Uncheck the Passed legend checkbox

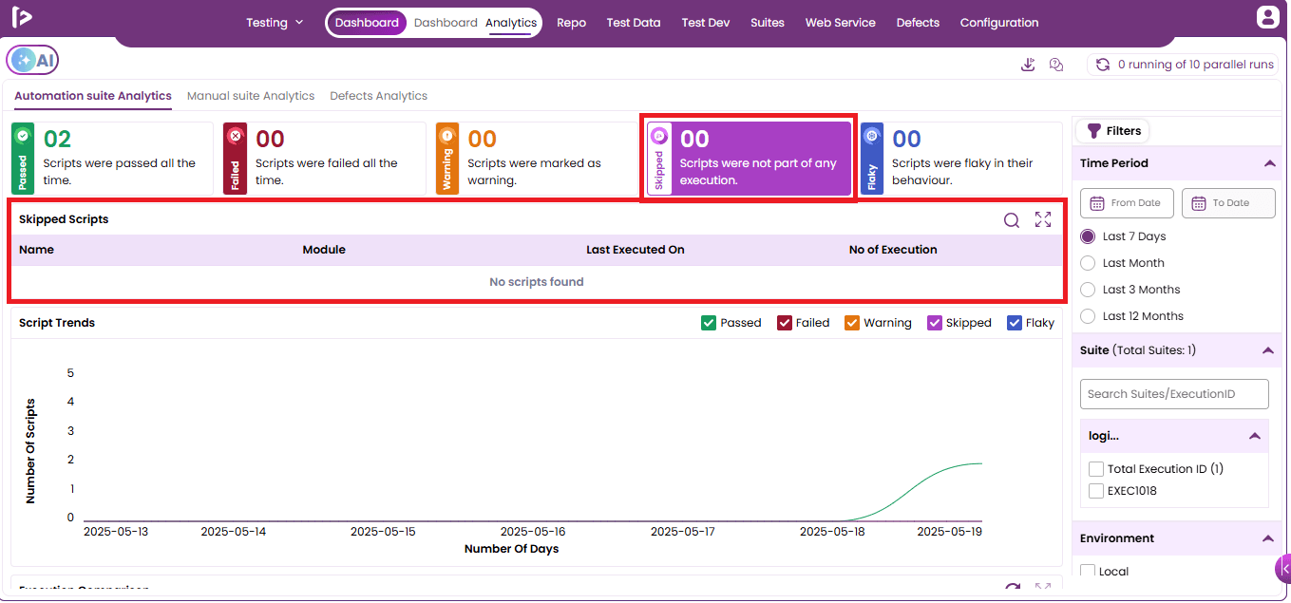click(x=709, y=323)
